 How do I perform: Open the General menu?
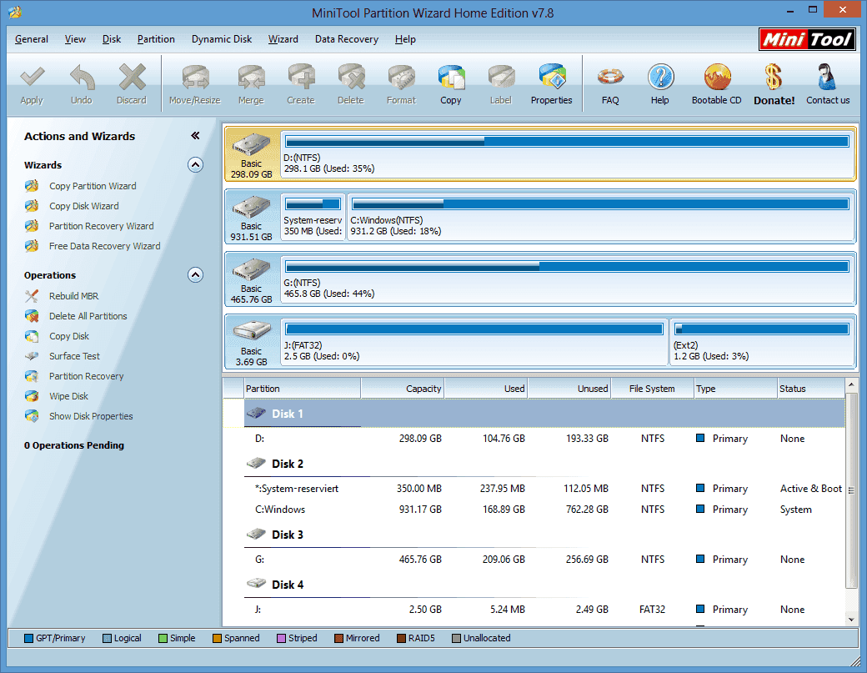pyautogui.click(x=32, y=39)
